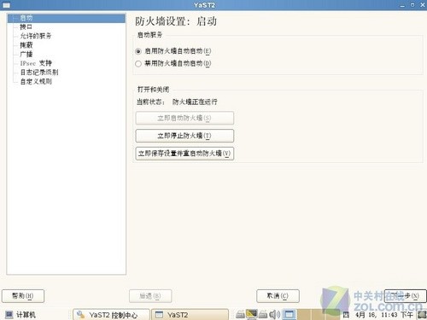Screen dimensions: 427x320
Task: Open the date and time clock
Action: [378, 315]
